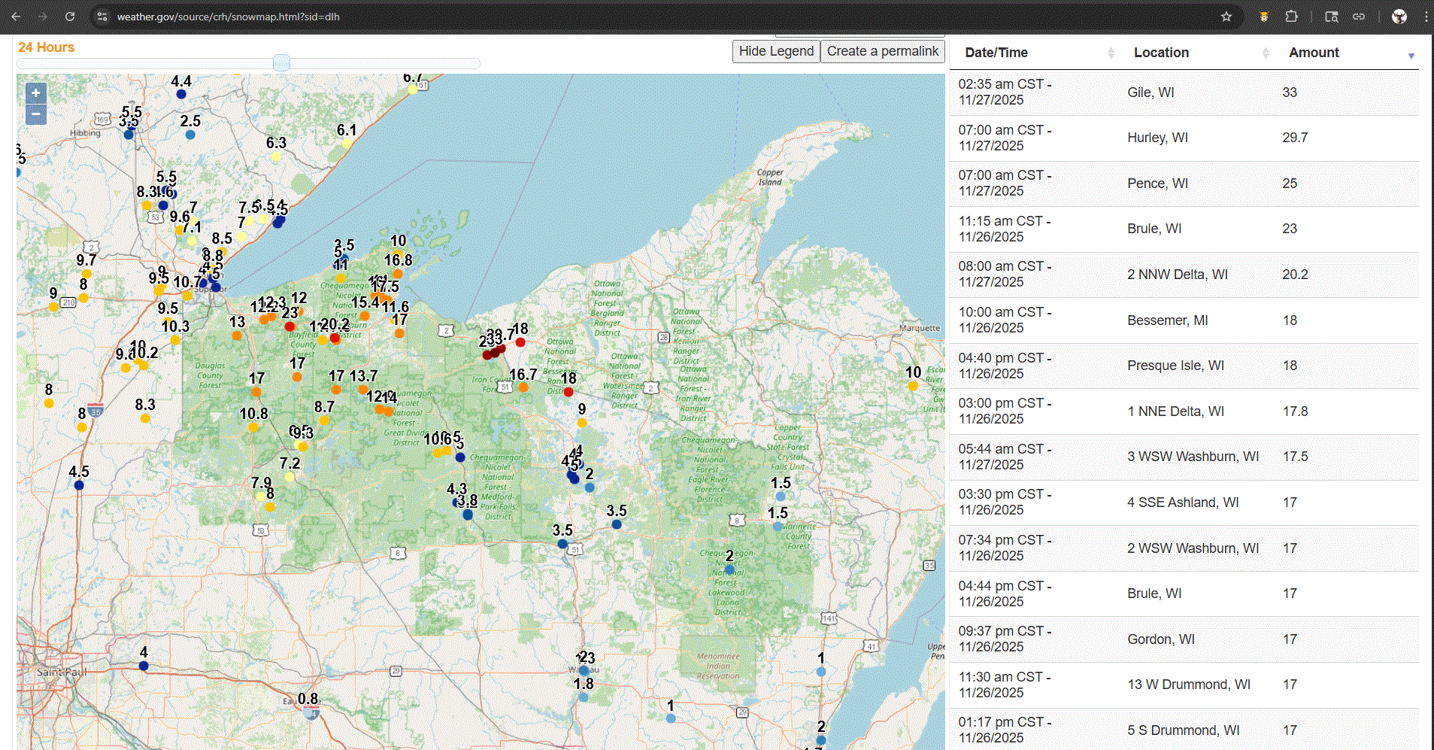Click the 4.4 snowfall map marker
The image size is (1434, 750).
pyautogui.click(x=181, y=94)
